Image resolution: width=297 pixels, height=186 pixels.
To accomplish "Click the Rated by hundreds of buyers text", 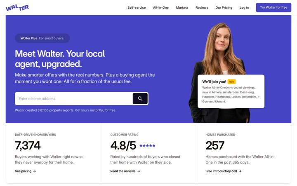I will (x=145, y=160).
